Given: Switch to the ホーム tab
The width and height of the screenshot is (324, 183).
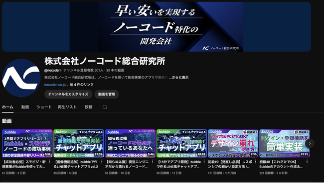Looking at the screenshot, I should [x=7, y=107].
